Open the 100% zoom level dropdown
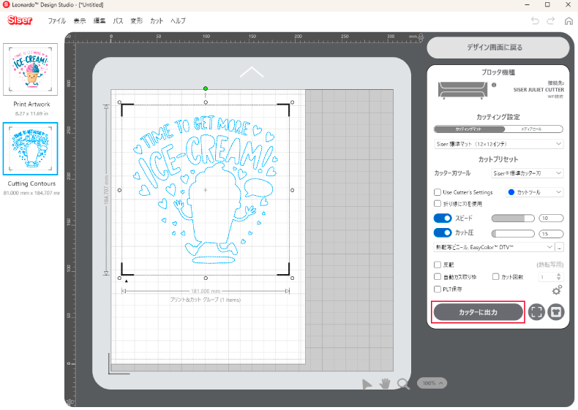Screen dimensions: 578x410 432,383
